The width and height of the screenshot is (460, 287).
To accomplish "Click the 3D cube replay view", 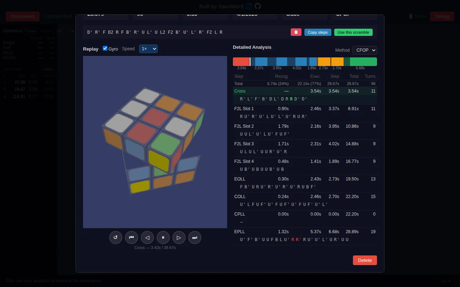I will 155,142.
